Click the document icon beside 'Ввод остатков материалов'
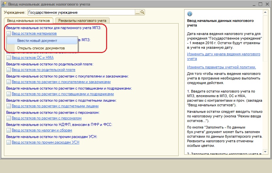The width and height of the screenshot is (272, 173). (9, 33)
